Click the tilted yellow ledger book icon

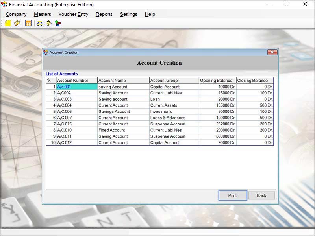click(x=49, y=23)
